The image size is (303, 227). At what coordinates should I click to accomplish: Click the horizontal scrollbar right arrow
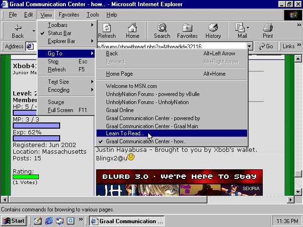290,200
